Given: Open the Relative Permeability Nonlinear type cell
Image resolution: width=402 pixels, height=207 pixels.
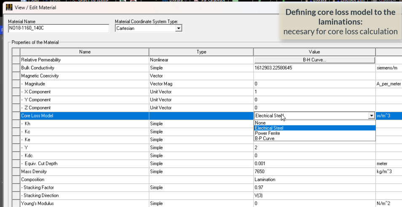Looking at the screenshot, I should pos(201,60).
